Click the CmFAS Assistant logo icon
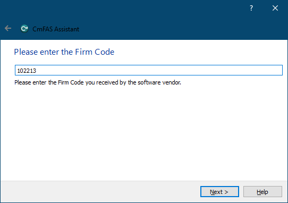 point(24,29)
